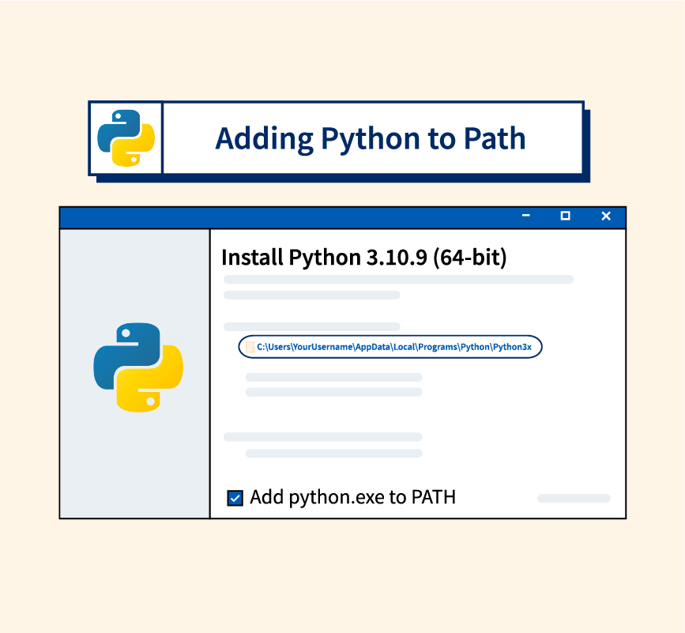Click the "Install Python 3.10.9 (64-bit)" heading
The width and height of the screenshot is (685, 633).
[x=363, y=258]
